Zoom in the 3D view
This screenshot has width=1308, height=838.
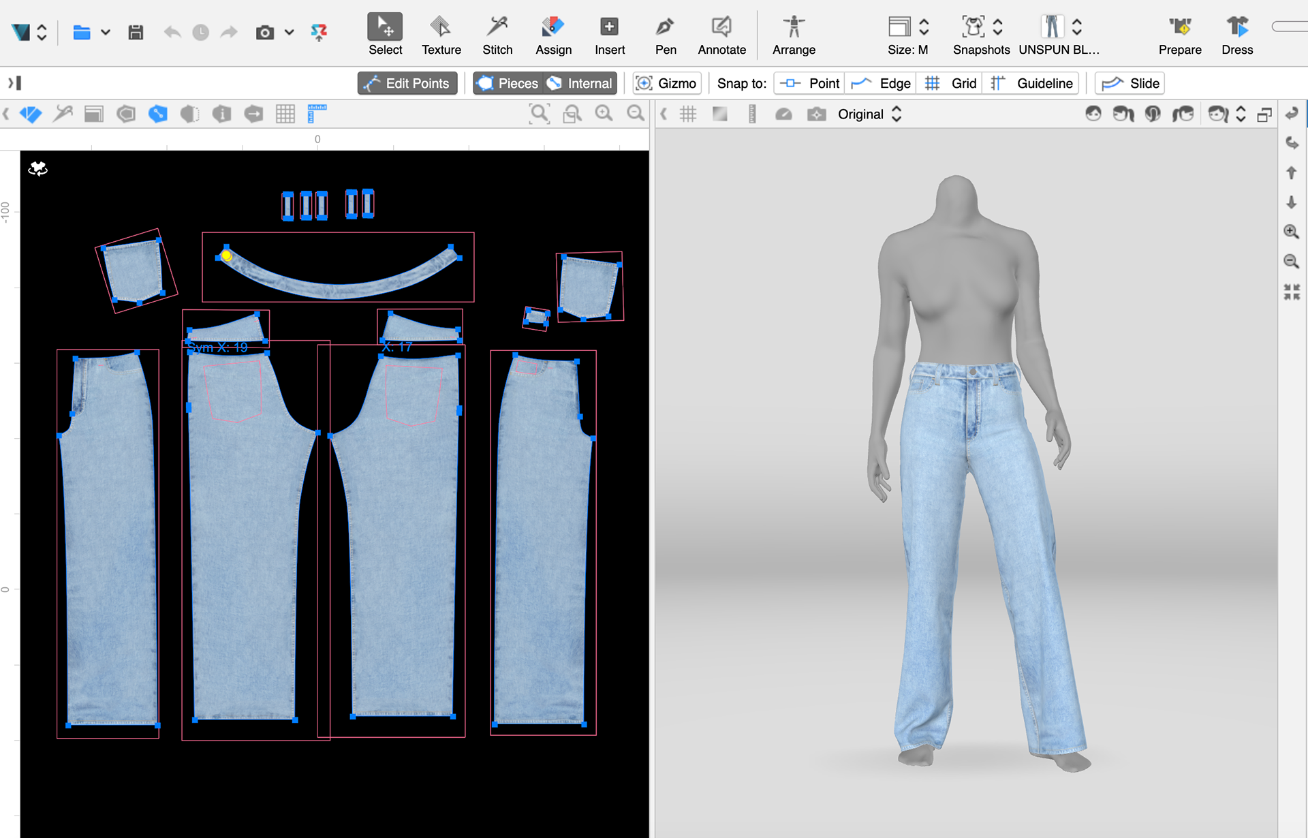(x=1291, y=232)
